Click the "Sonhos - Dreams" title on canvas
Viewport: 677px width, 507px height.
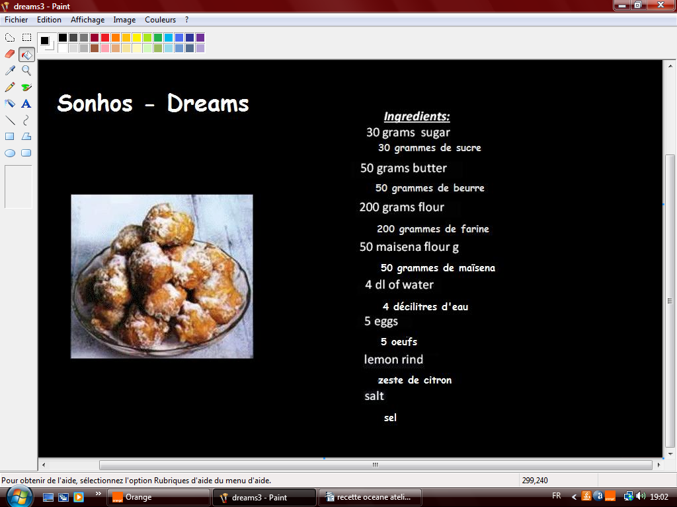(153, 104)
